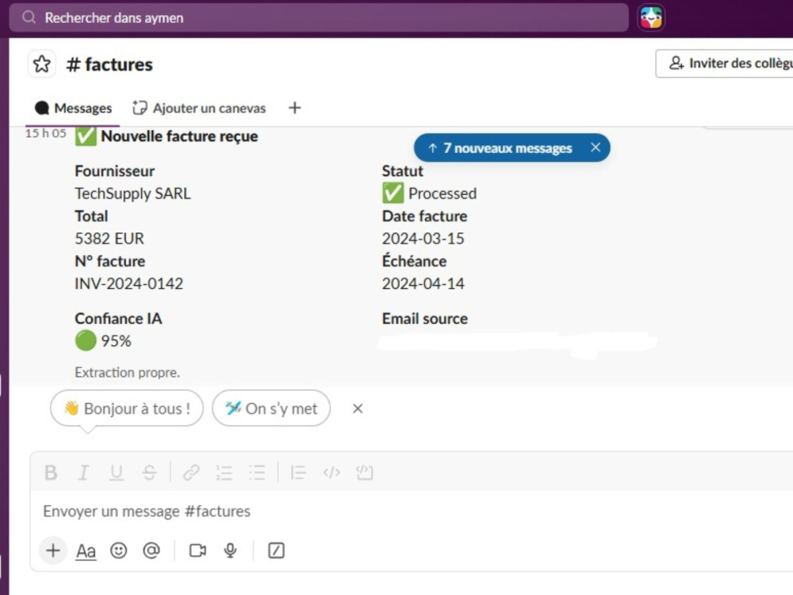
Task: Send suggested reply On s'y met
Action: [271, 409]
